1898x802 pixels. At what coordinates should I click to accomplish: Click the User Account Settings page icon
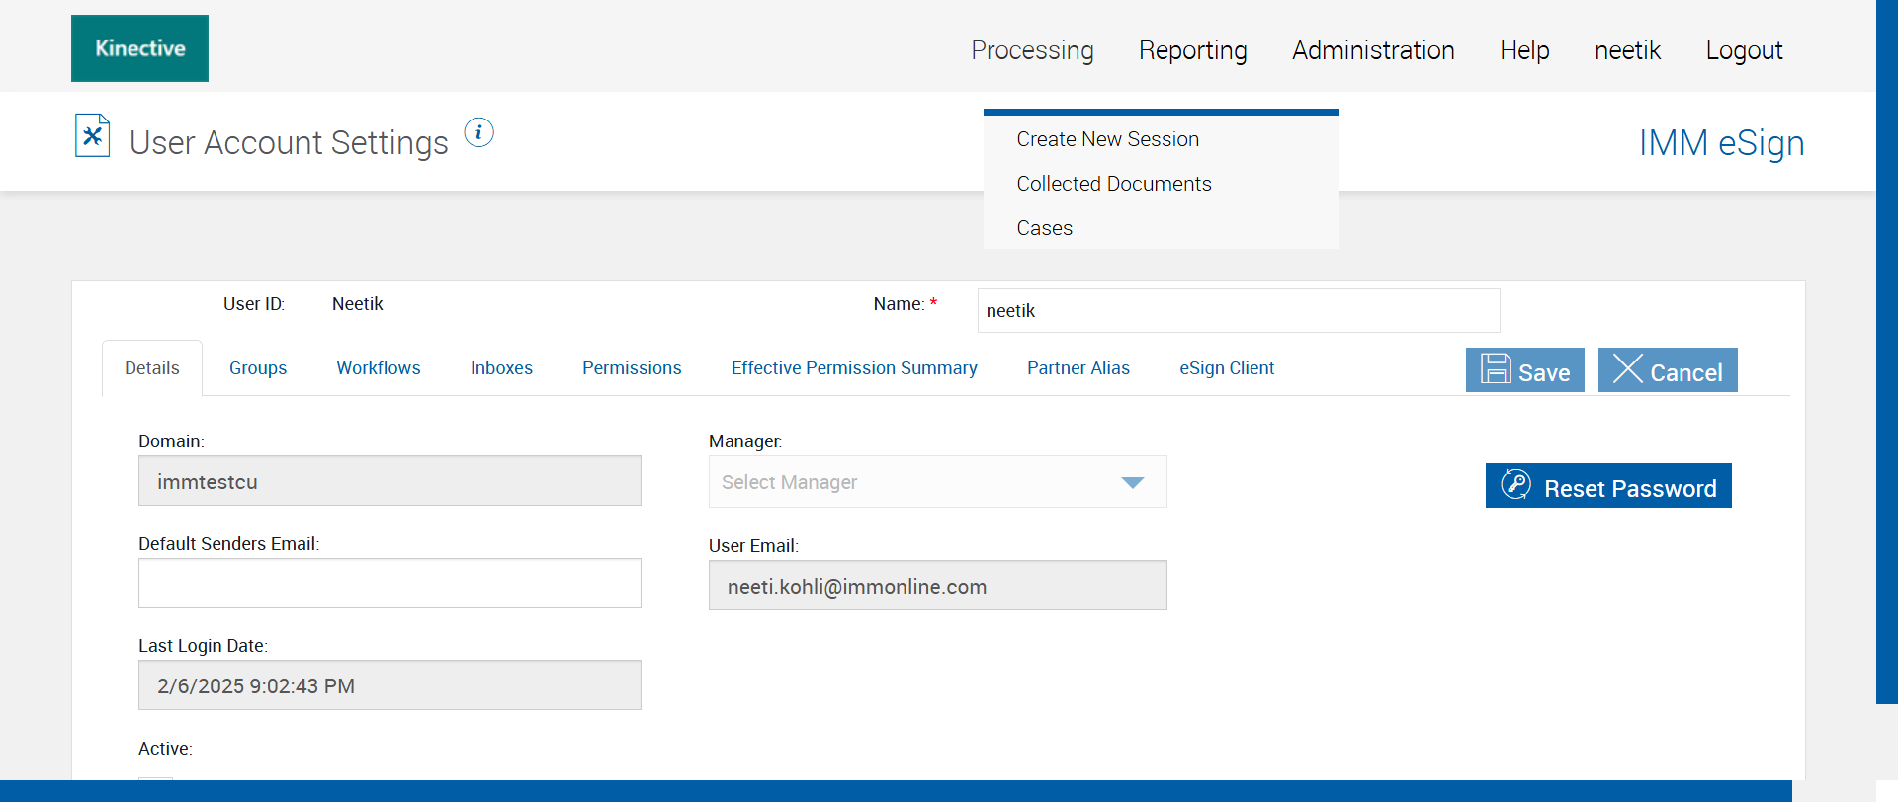pos(92,135)
